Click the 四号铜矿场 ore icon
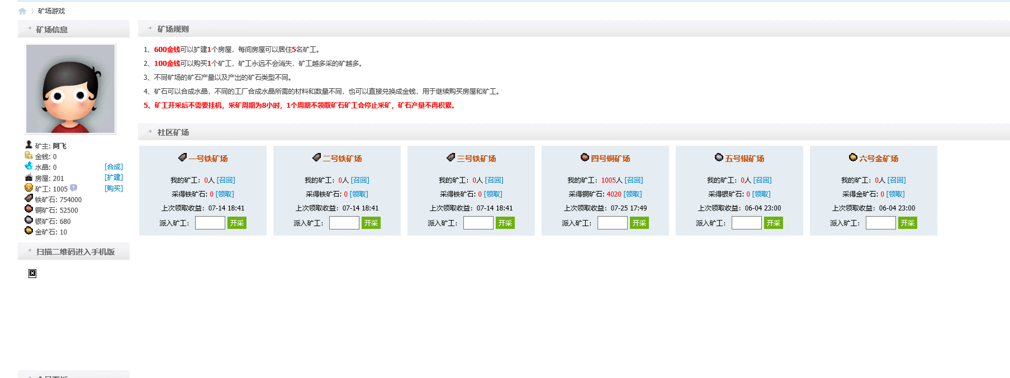Screen dimensions: 1010x378 (x=585, y=157)
